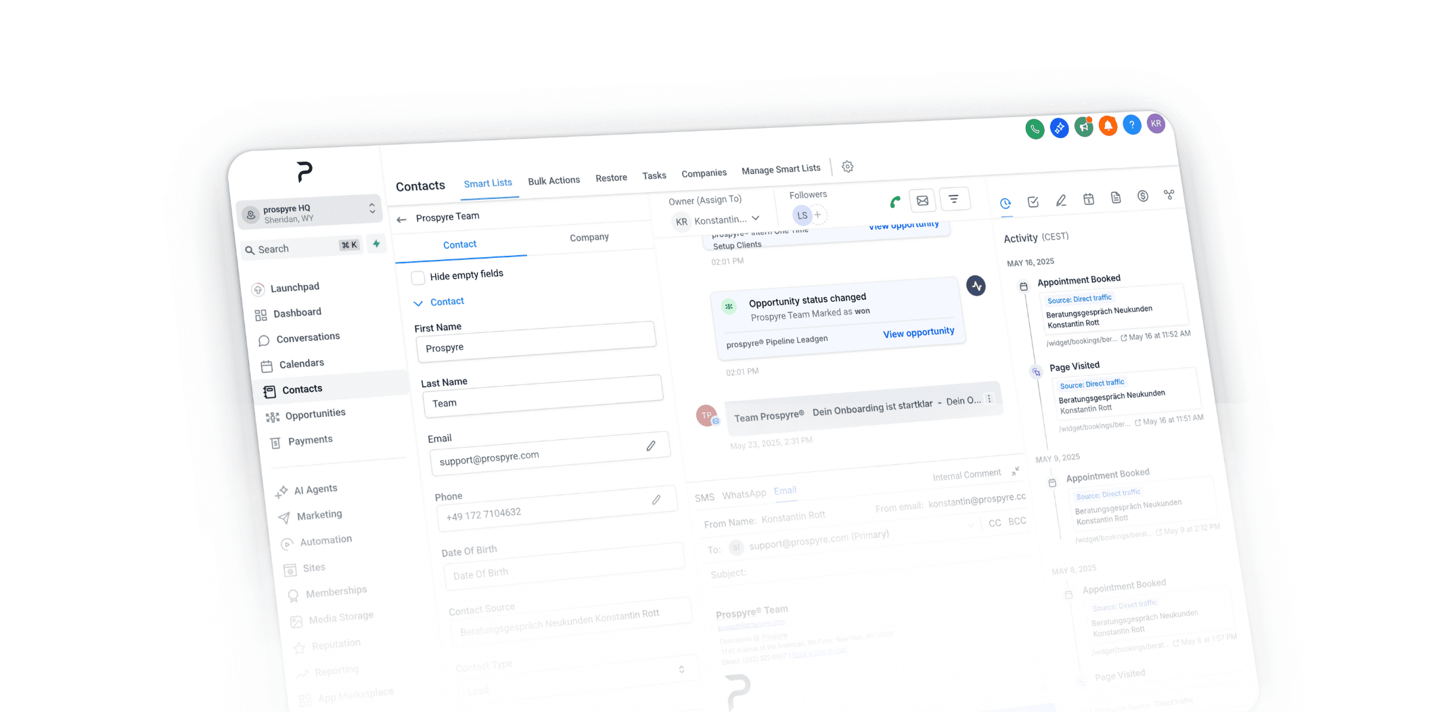Click the BCC button in composer
This screenshot has height=712, width=1448.
[x=1017, y=521]
